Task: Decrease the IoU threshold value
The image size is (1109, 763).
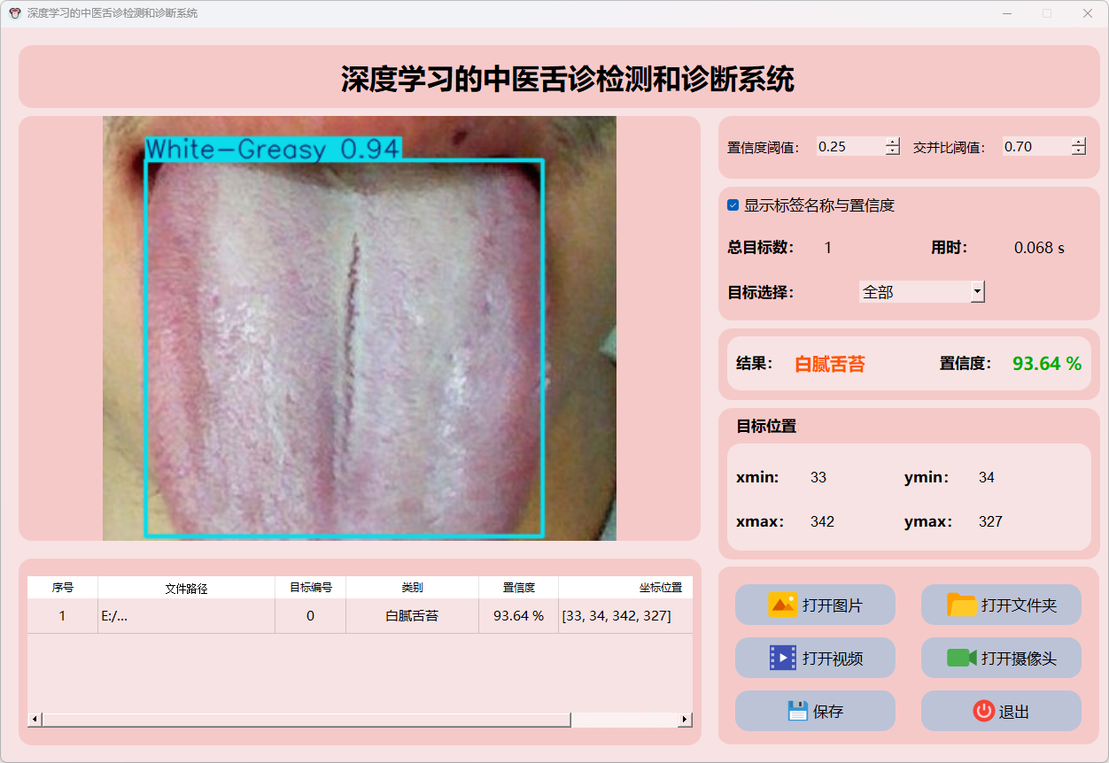Action: coord(1078,151)
